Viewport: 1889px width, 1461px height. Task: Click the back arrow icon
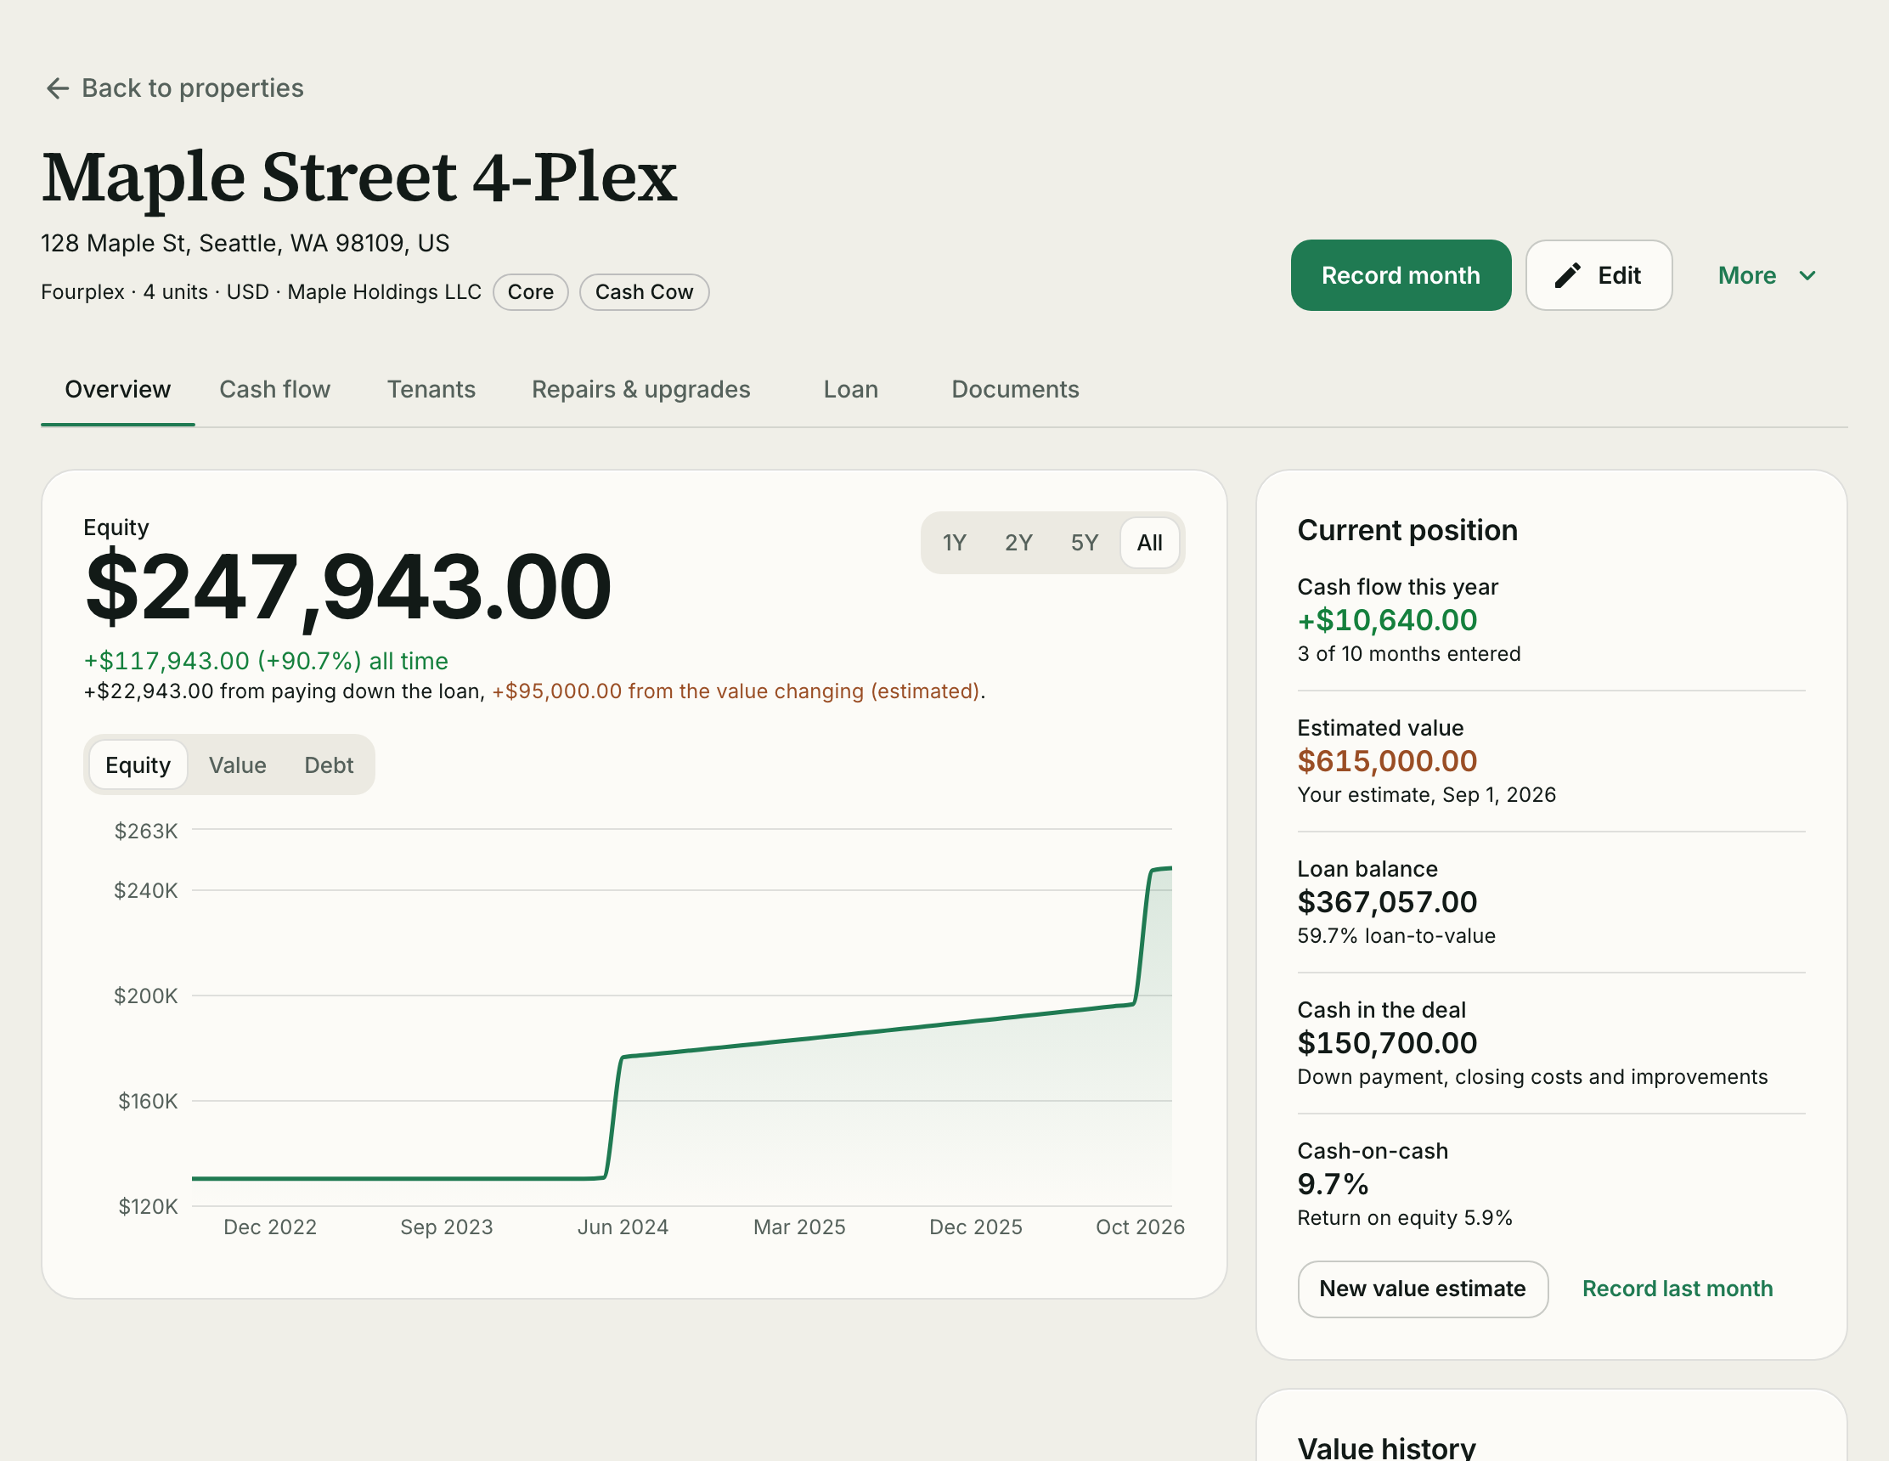click(x=57, y=88)
